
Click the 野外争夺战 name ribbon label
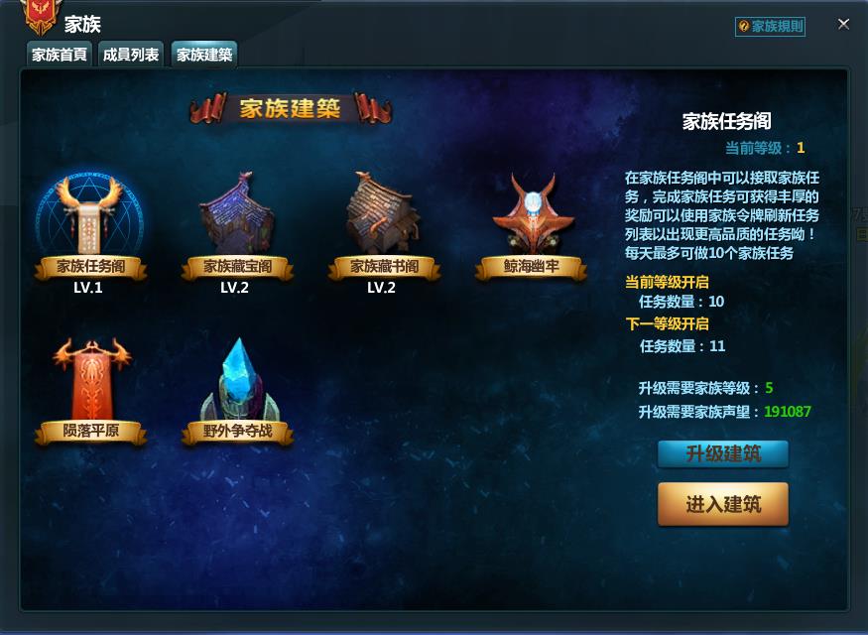pyautogui.click(x=237, y=432)
